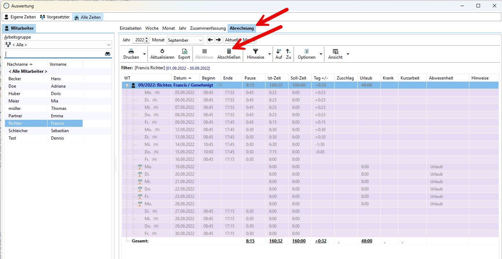This screenshot has height=259, width=502.
Task: Select the Eigene Zeiten view button
Action: 20,17
